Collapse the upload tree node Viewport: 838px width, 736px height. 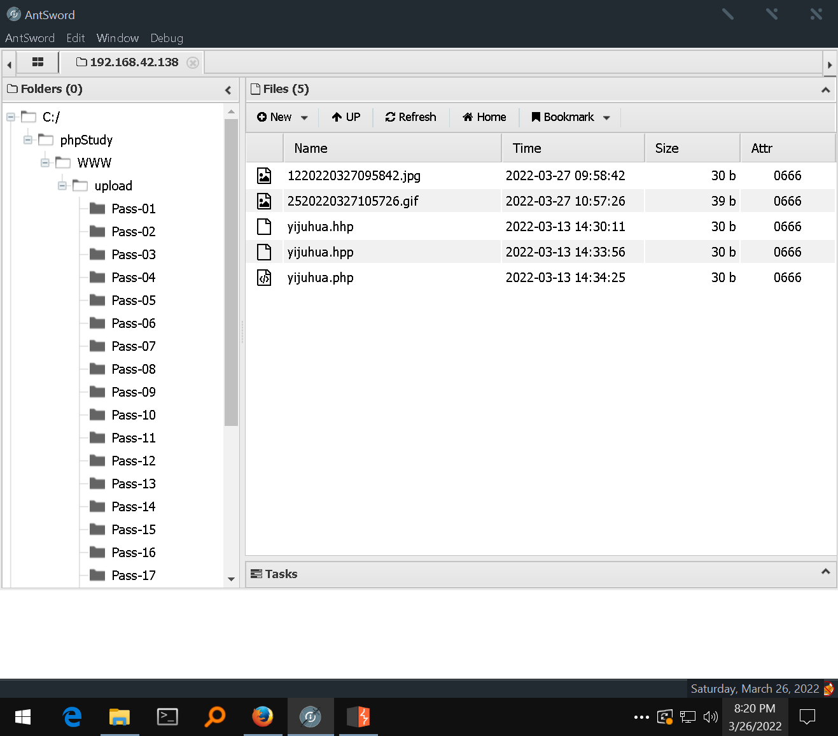pos(62,186)
